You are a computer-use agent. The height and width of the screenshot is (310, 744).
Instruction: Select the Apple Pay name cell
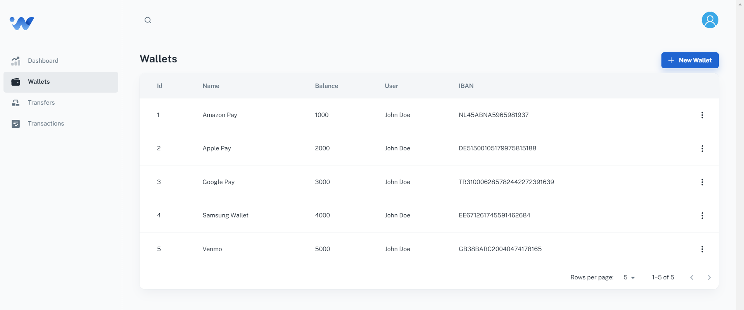[x=217, y=148]
